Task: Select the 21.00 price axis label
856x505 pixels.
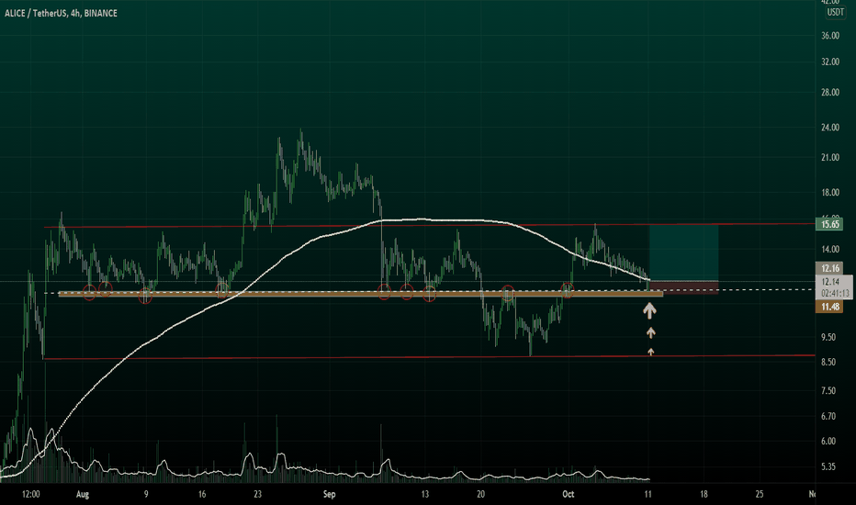Action: pyautogui.click(x=829, y=157)
